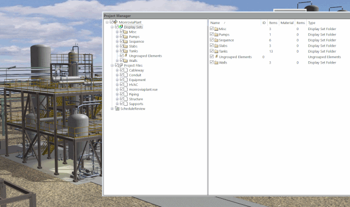The width and height of the screenshot is (350, 207).
Task: Select monroviaplant.vue label in tree
Action: click(144, 89)
